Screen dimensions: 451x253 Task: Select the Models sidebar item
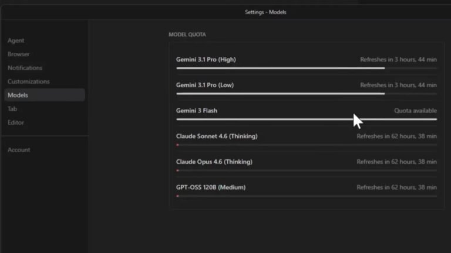pos(45,95)
